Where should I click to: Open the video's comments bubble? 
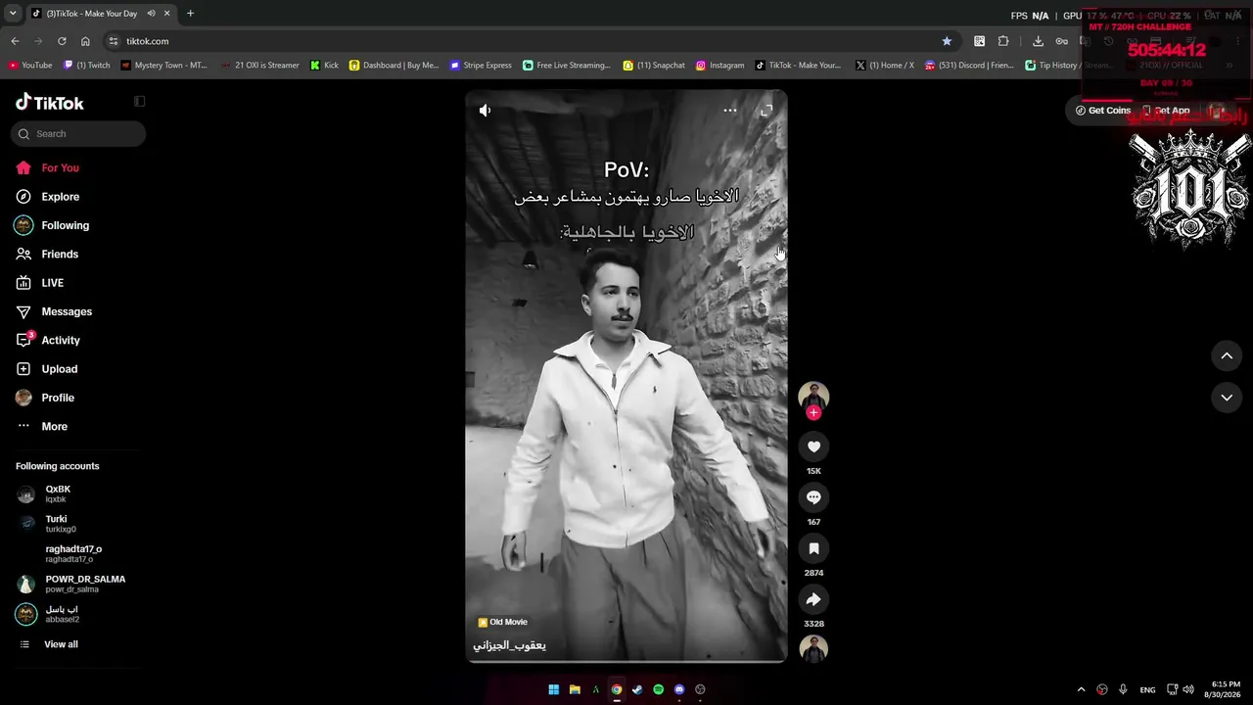[813, 497]
